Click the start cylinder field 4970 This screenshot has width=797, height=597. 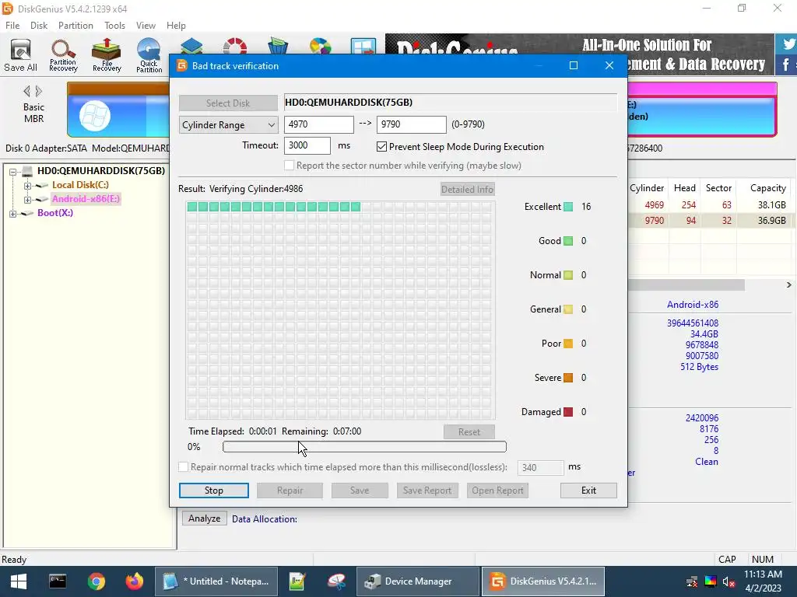(x=318, y=124)
